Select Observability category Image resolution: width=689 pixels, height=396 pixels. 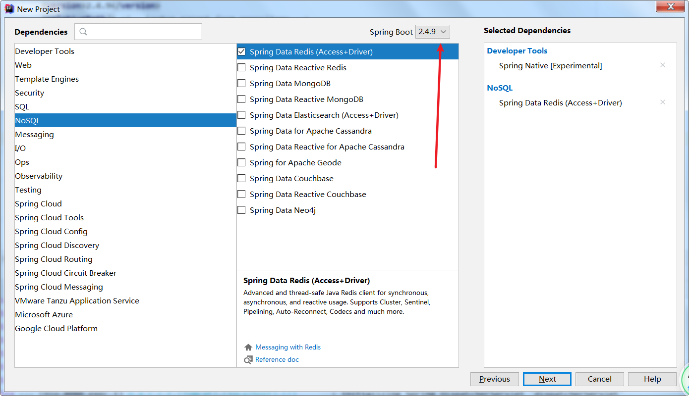tap(125, 176)
